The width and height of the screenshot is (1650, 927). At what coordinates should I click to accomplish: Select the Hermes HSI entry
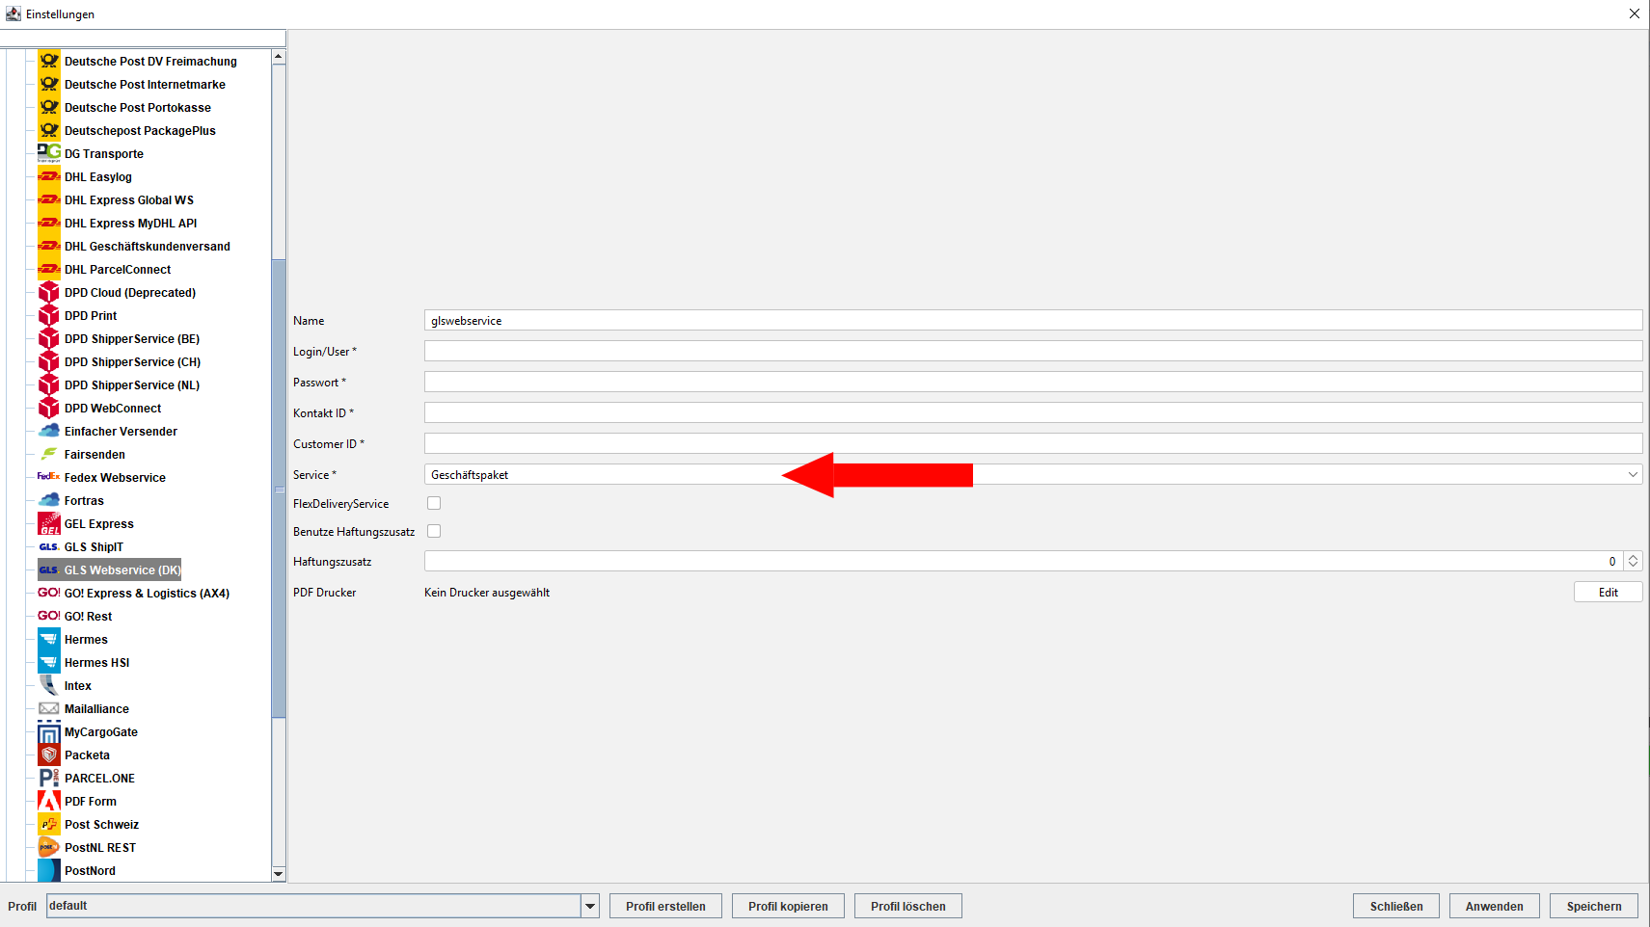[x=96, y=662]
